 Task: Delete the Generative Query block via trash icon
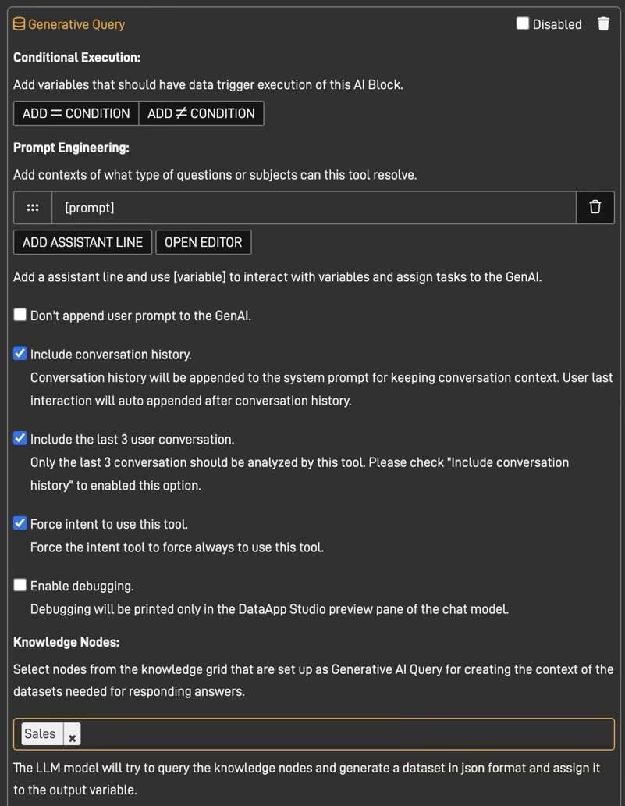tap(603, 23)
